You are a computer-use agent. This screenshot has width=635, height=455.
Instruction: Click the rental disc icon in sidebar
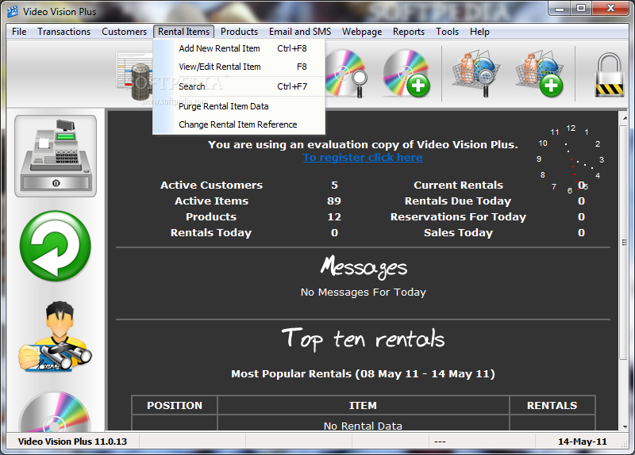[55, 411]
